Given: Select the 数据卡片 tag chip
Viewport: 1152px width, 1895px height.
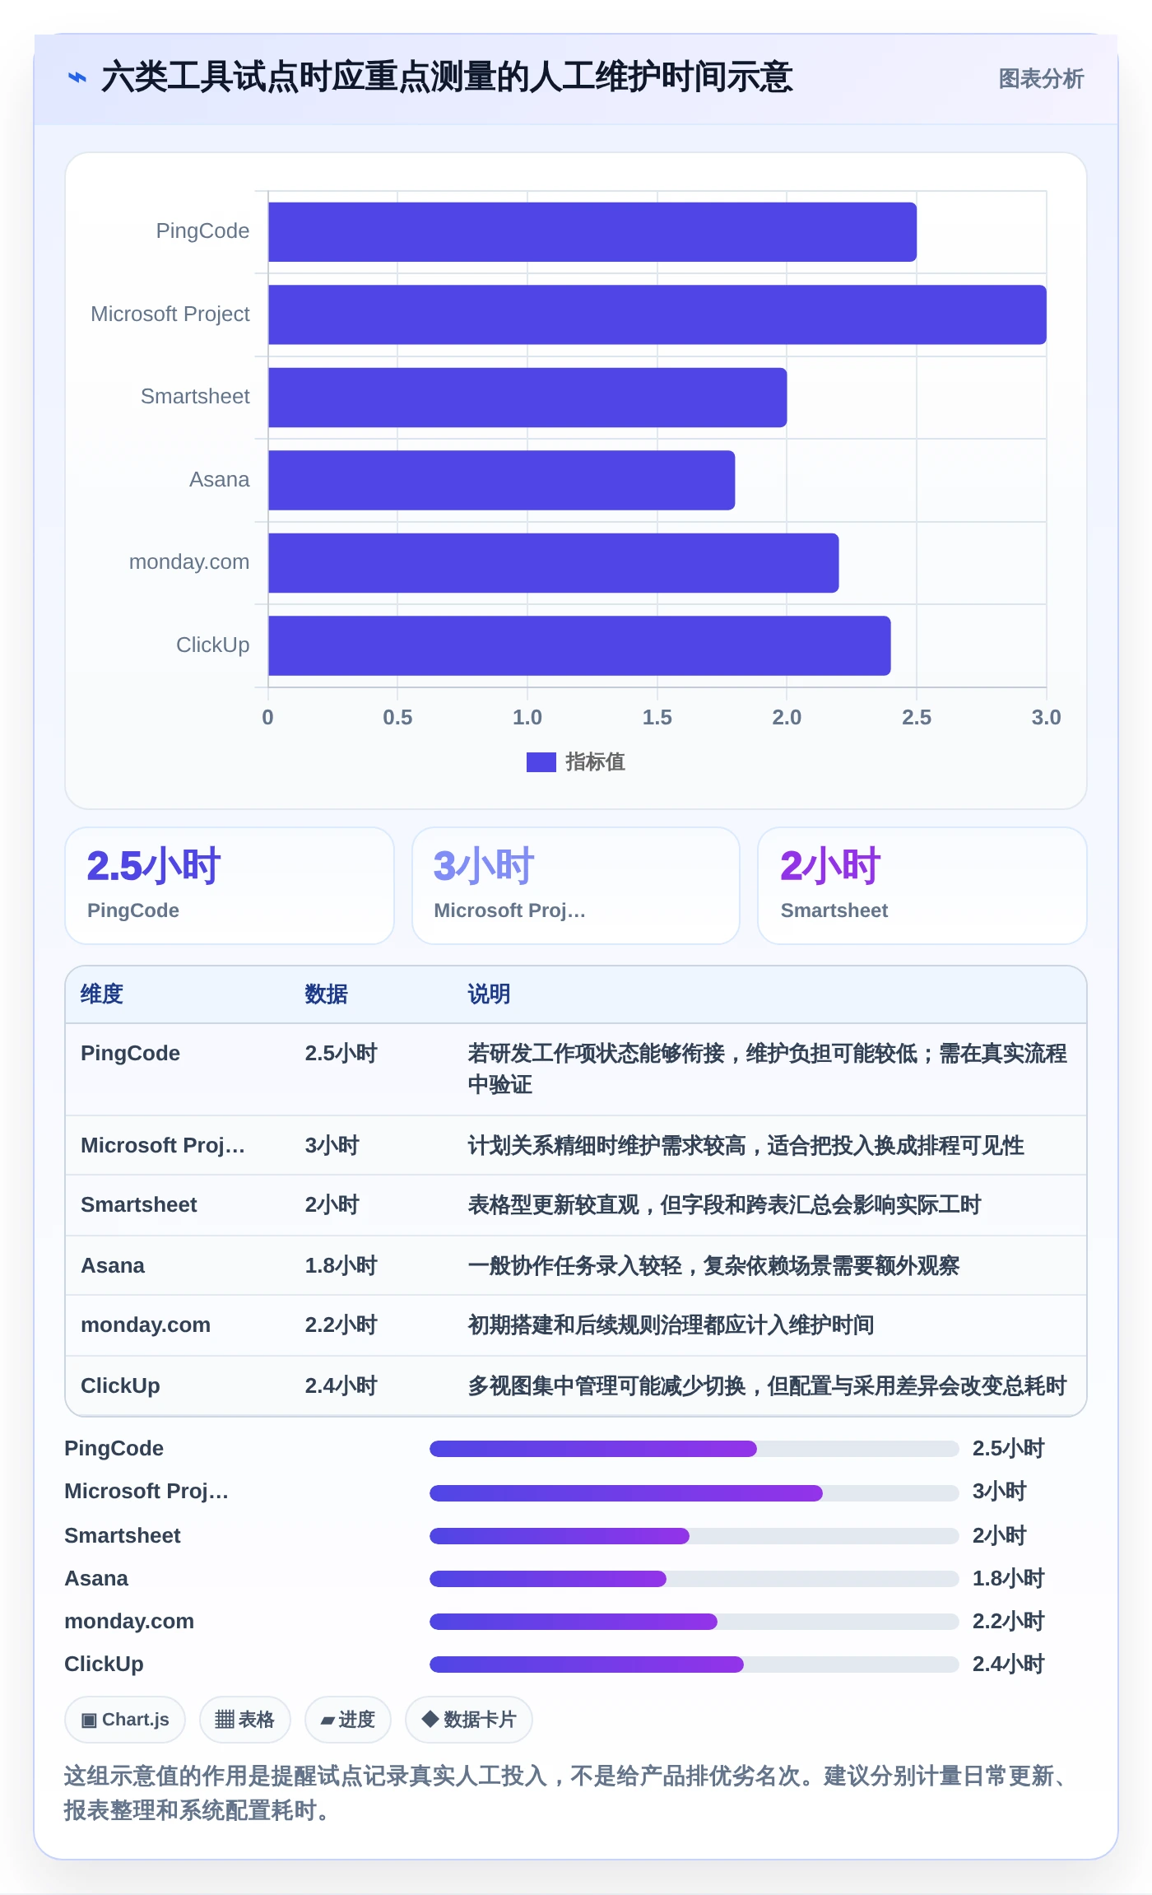Looking at the screenshot, I should (469, 1720).
